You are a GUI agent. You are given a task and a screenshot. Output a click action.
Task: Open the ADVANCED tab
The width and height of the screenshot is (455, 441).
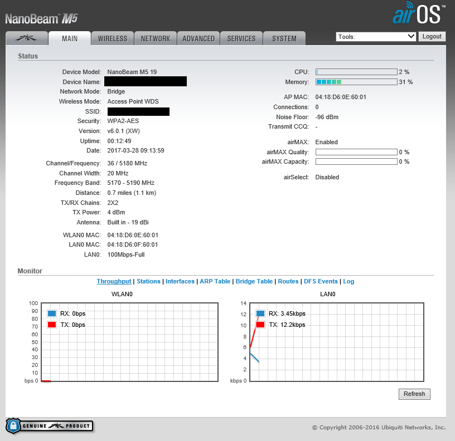(199, 38)
